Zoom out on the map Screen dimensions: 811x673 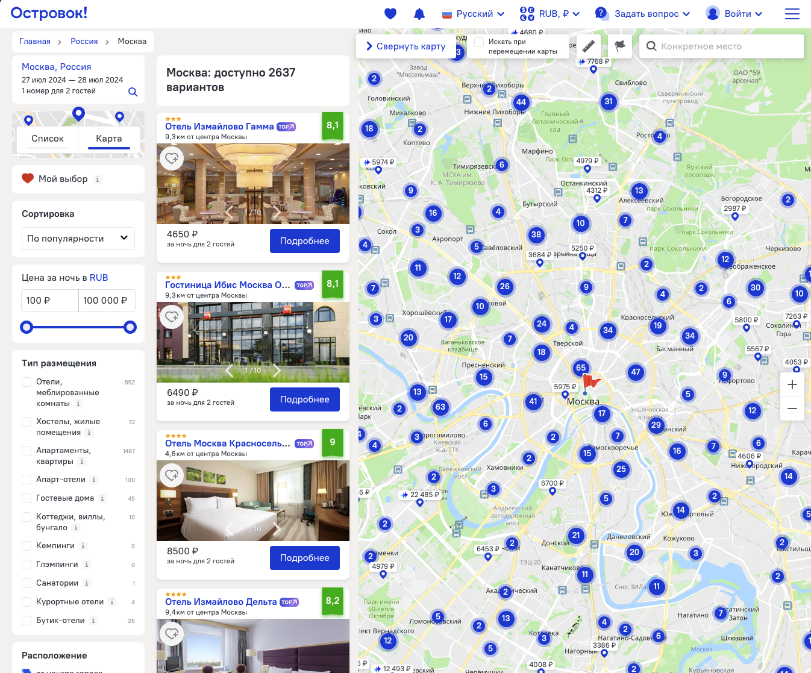(x=792, y=408)
